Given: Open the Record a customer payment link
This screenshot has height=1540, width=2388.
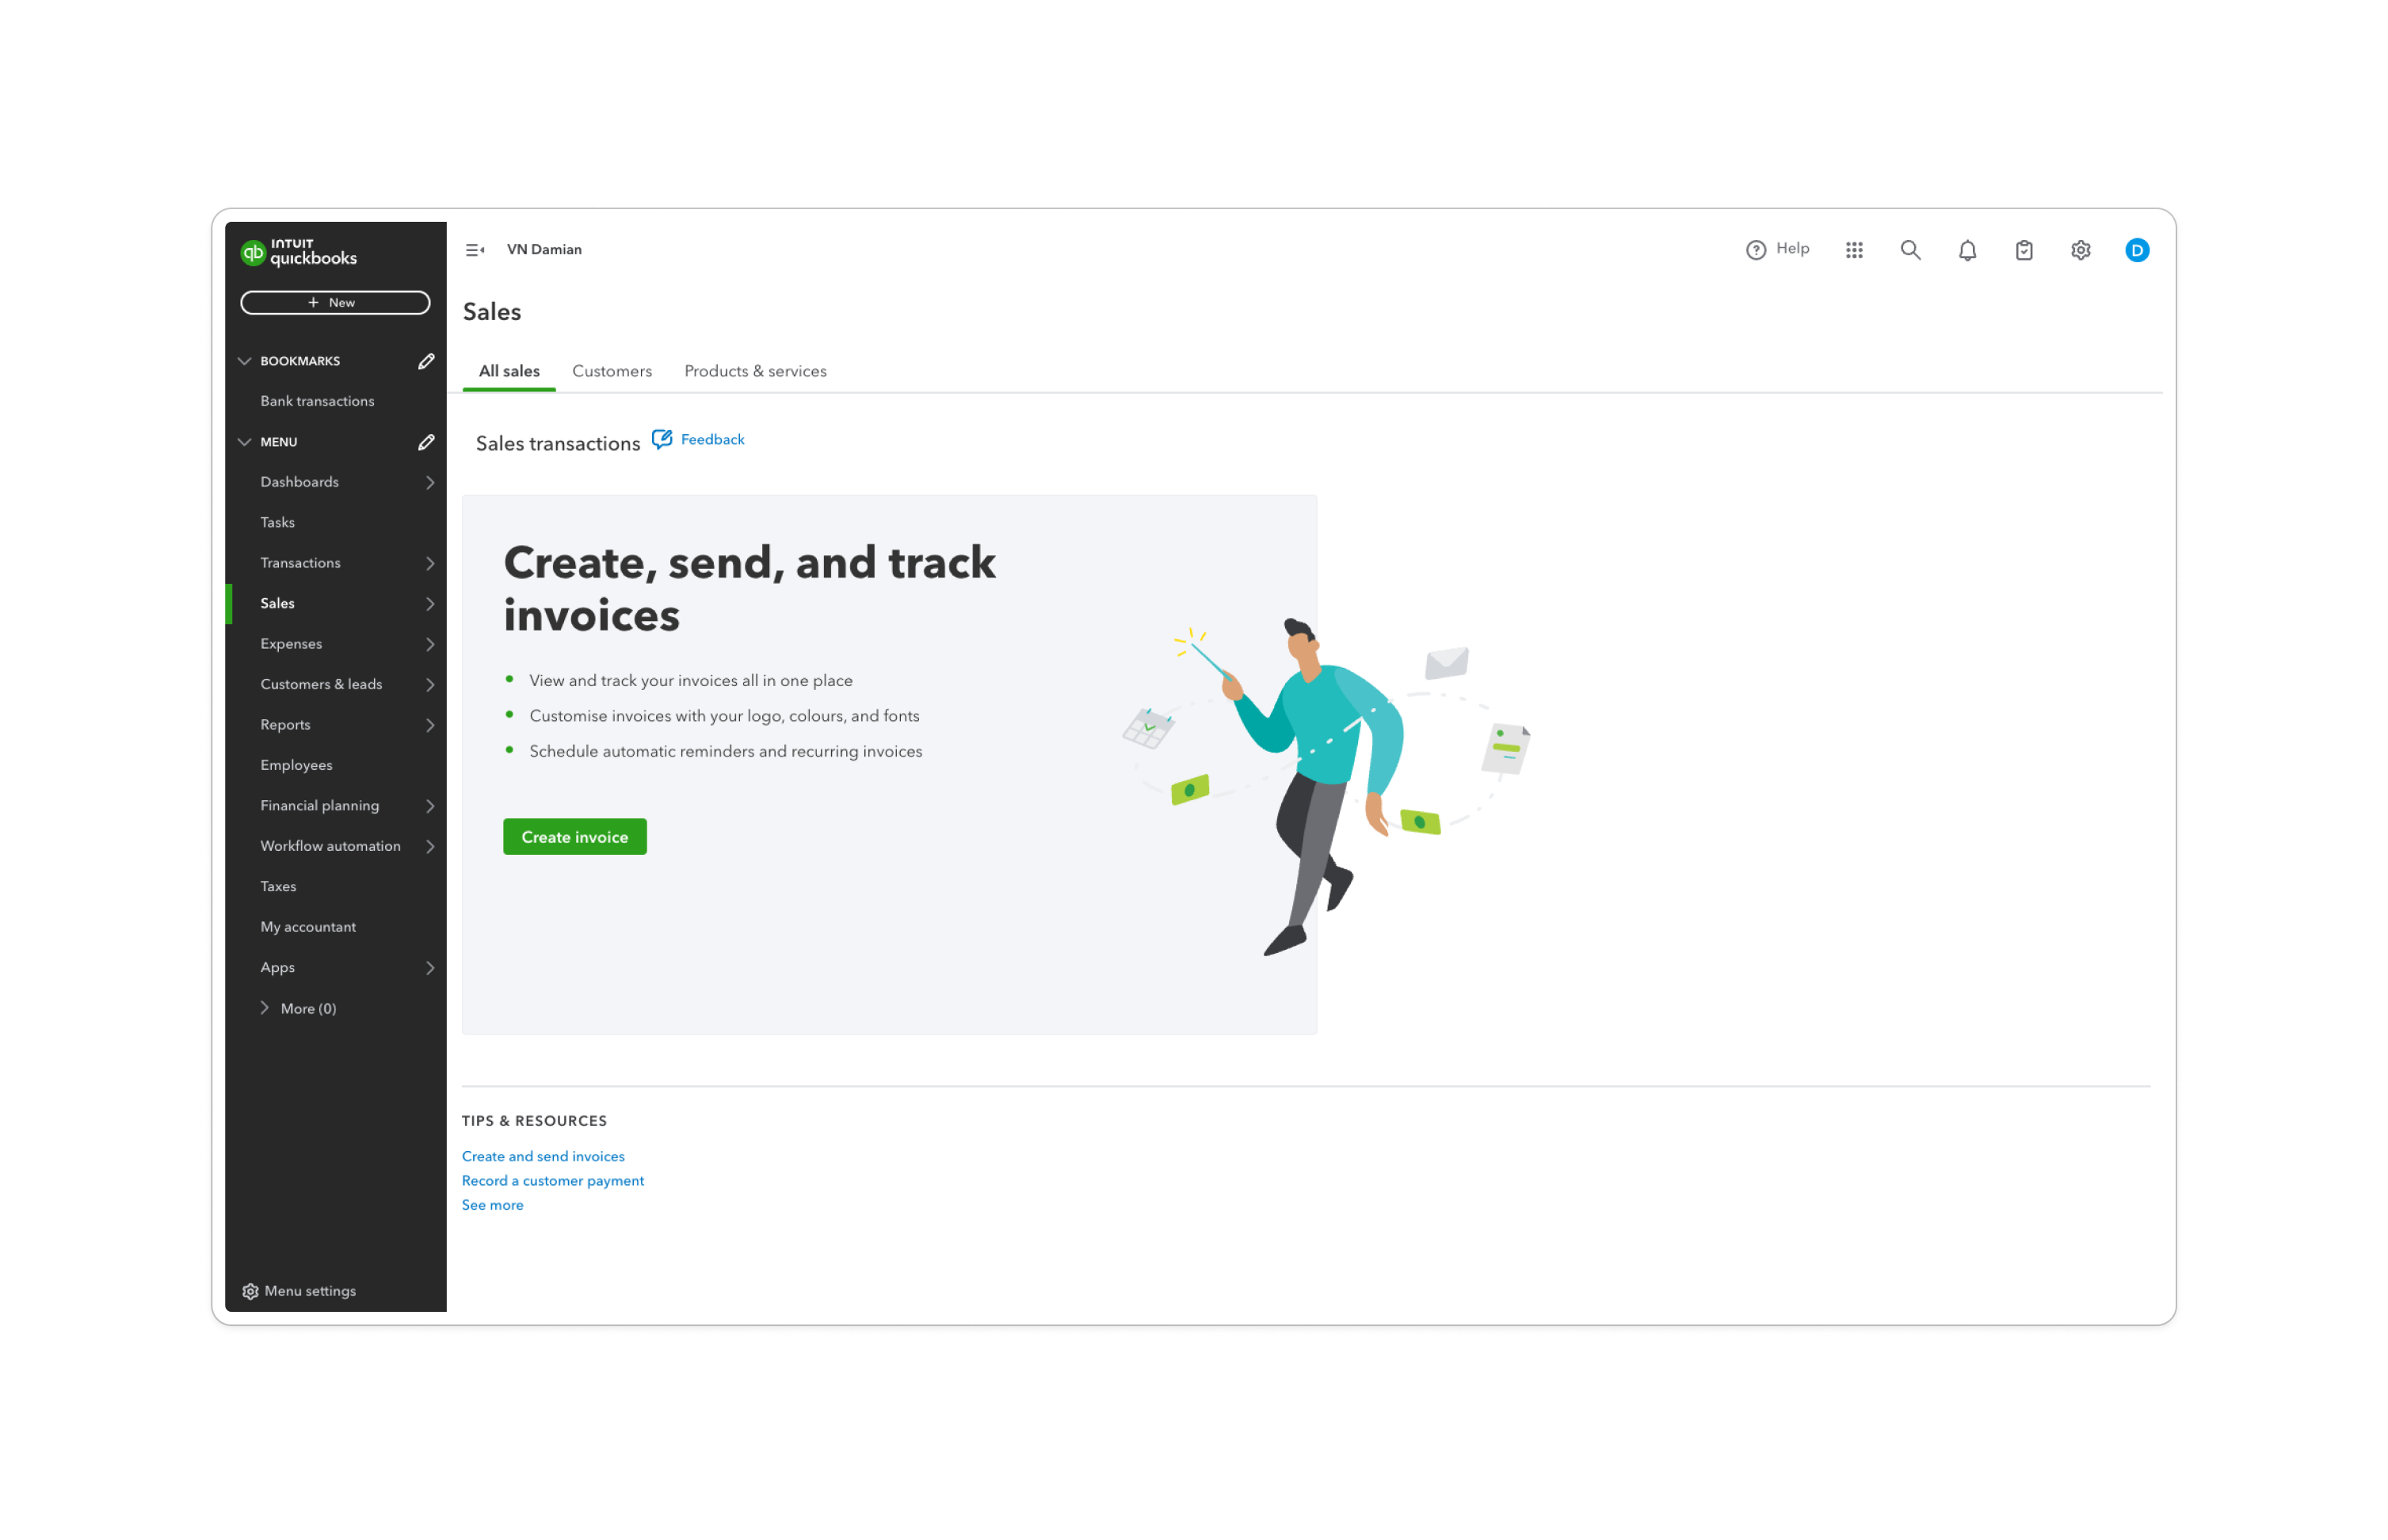Looking at the screenshot, I should (552, 1180).
